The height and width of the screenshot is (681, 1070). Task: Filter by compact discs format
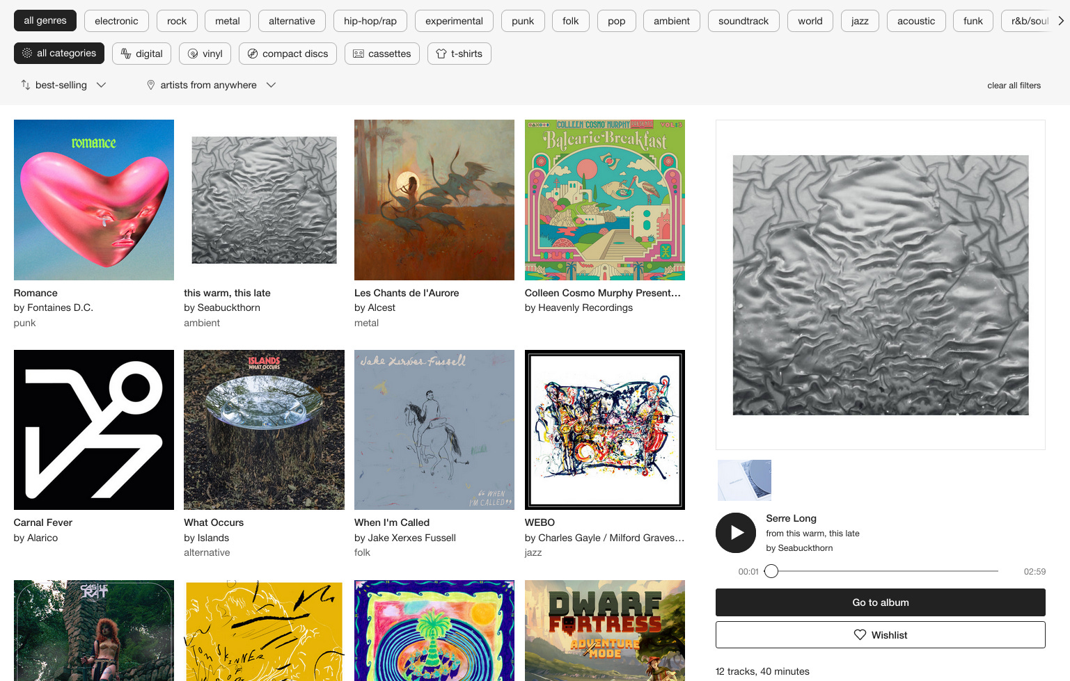coord(288,54)
